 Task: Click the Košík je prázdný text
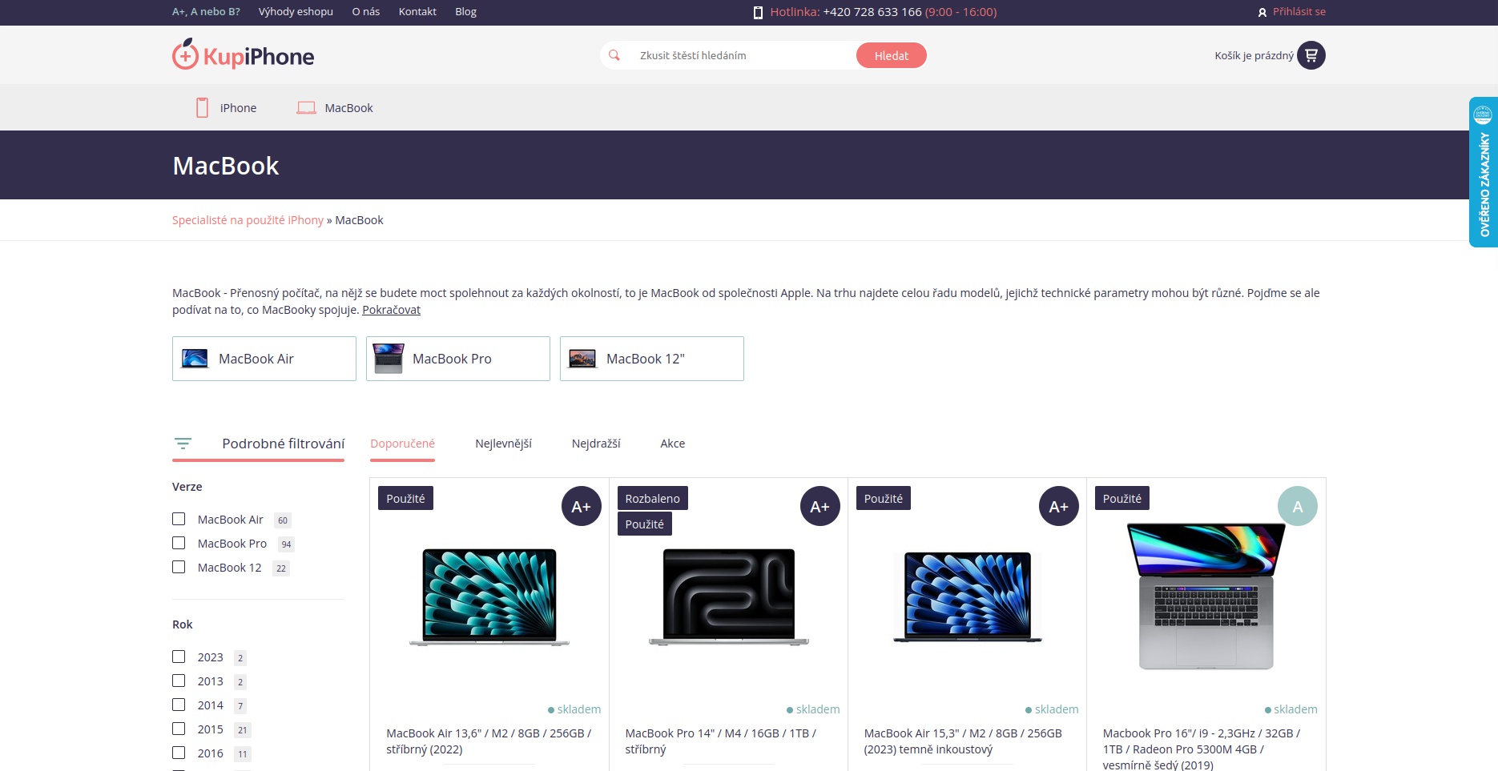pyautogui.click(x=1254, y=55)
